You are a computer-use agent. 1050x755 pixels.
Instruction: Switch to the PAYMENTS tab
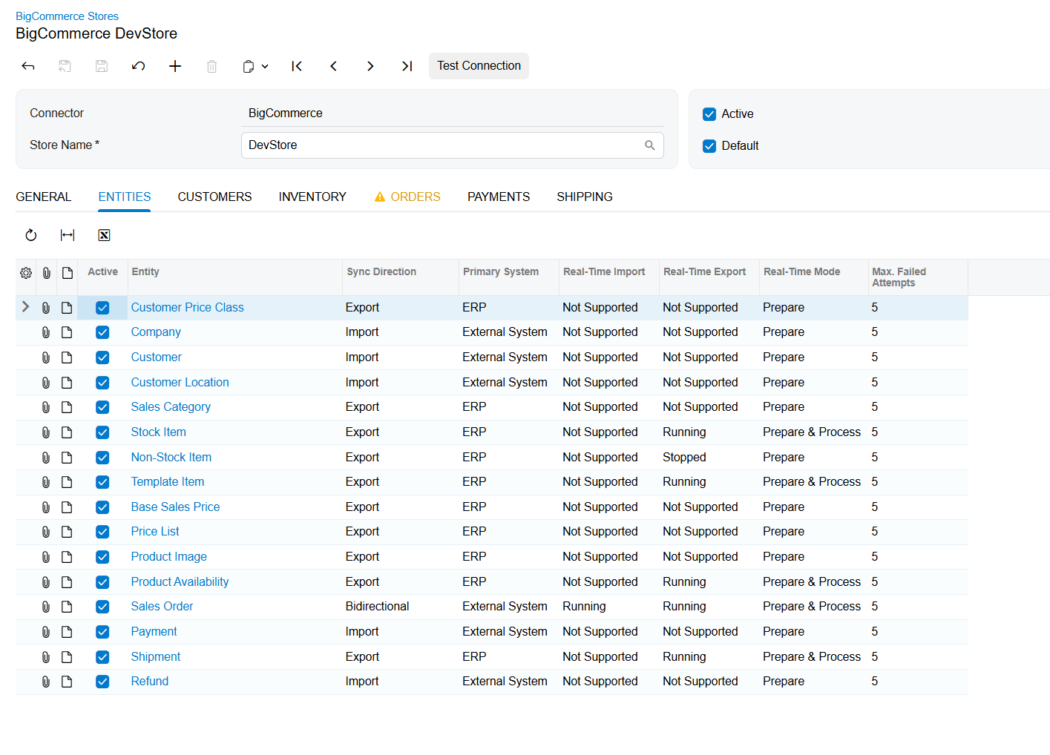499,197
